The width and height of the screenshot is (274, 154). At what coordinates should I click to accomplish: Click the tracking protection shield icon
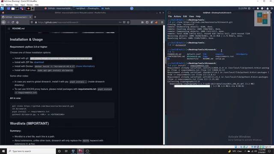pos(32,22)
